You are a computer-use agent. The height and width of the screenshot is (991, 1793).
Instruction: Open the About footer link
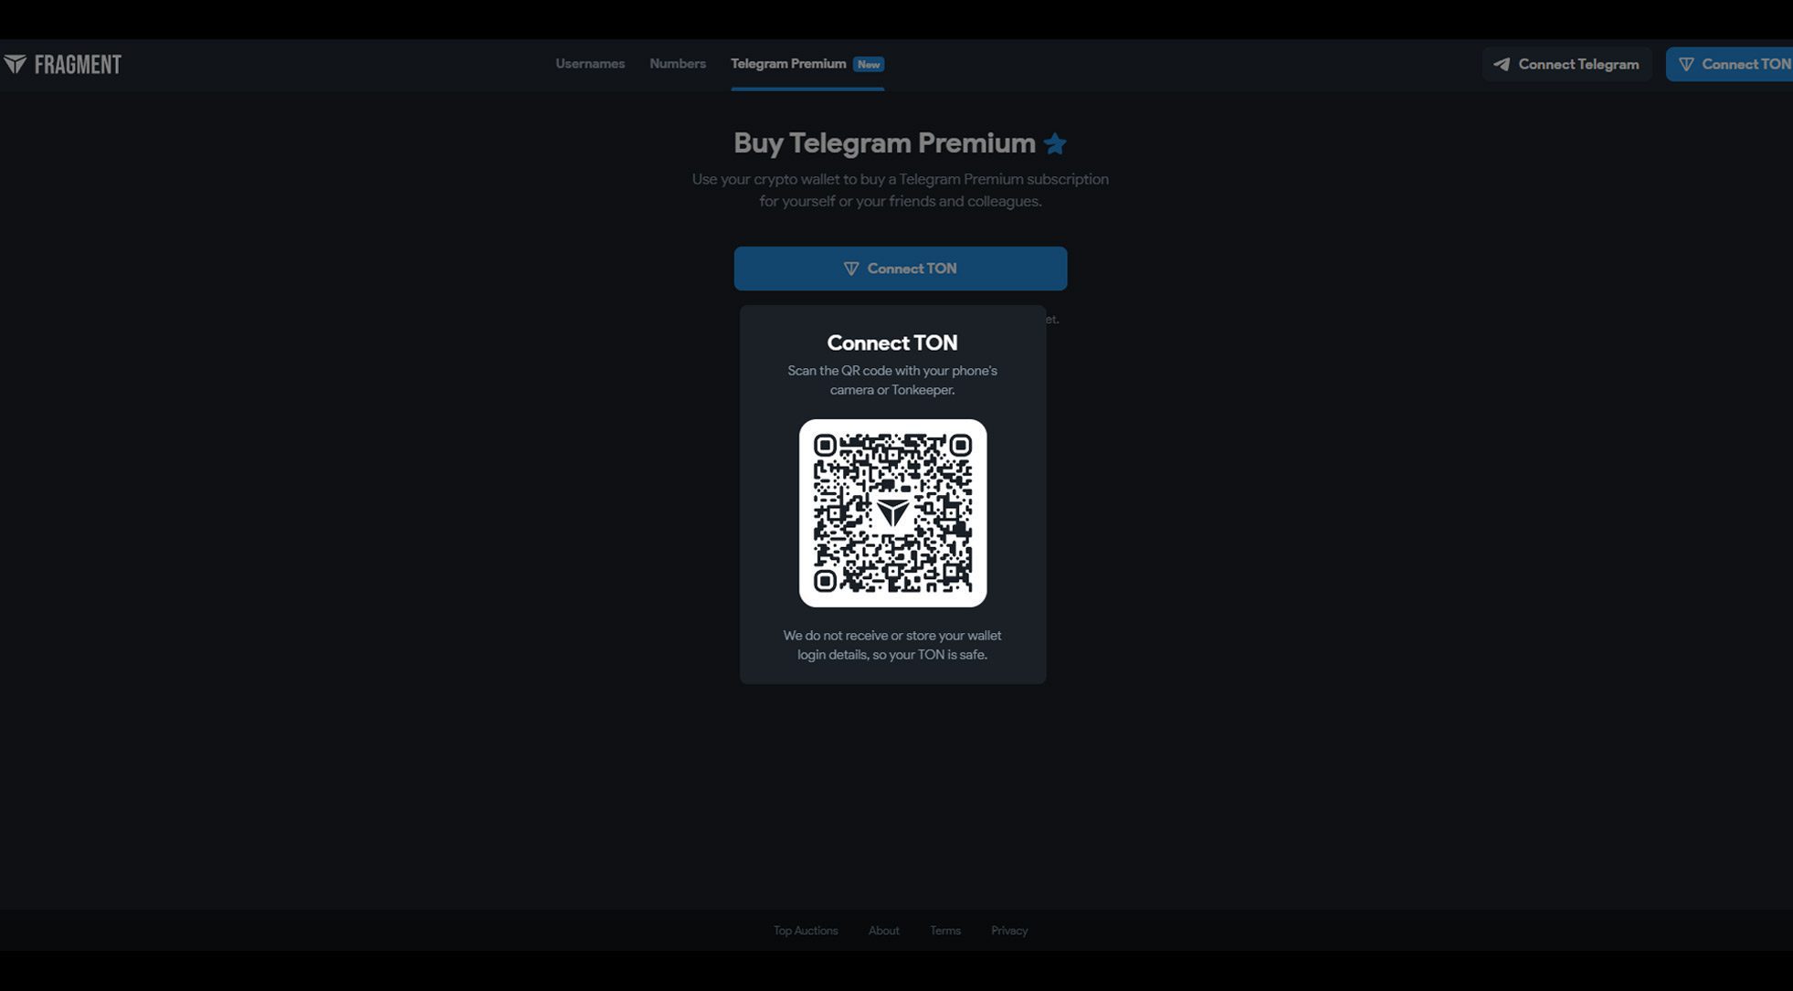(883, 931)
